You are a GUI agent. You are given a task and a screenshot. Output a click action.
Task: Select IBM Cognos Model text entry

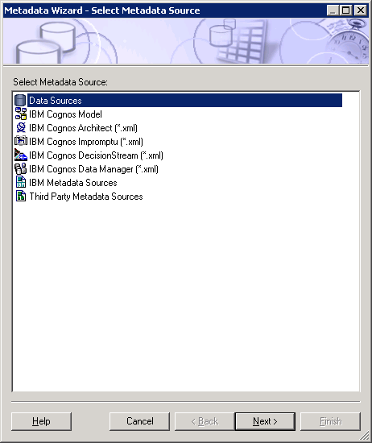point(65,114)
